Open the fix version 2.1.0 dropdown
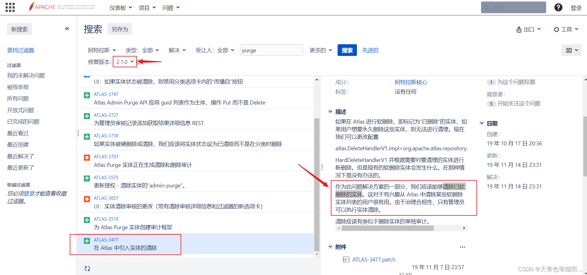Image resolution: width=587 pixels, height=275 pixels. [125, 62]
